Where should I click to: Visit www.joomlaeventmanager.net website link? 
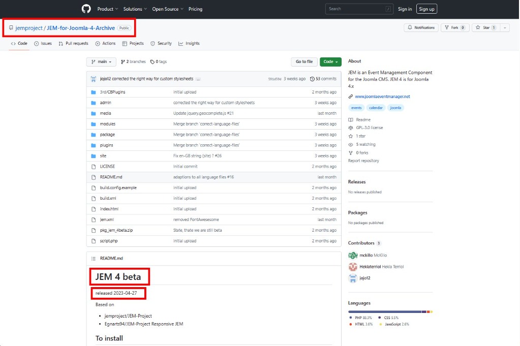(382, 97)
